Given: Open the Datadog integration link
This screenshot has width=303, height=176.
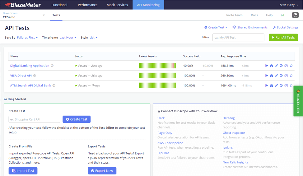Looking at the screenshot, I should [229, 118].
